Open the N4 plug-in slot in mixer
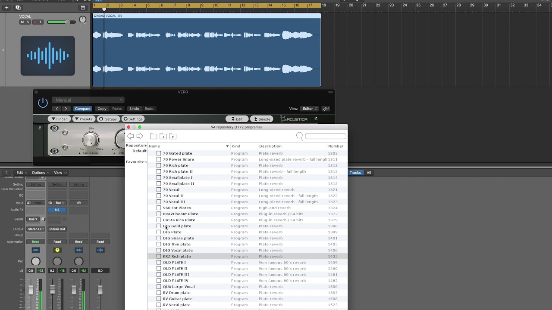 pyautogui.click(x=57, y=210)
